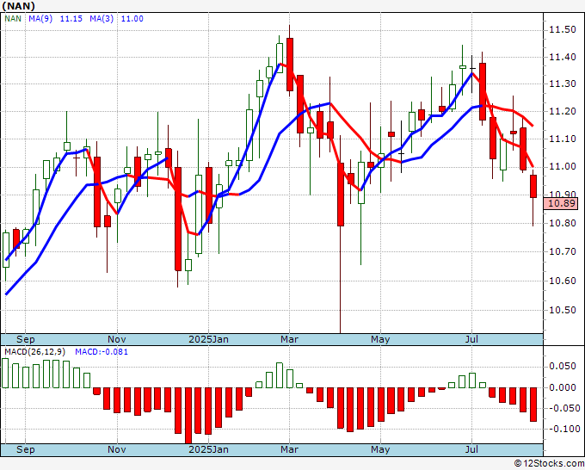Click the 11.40 price axis label
Screen dimensions: 585x470
pos(563,57)
